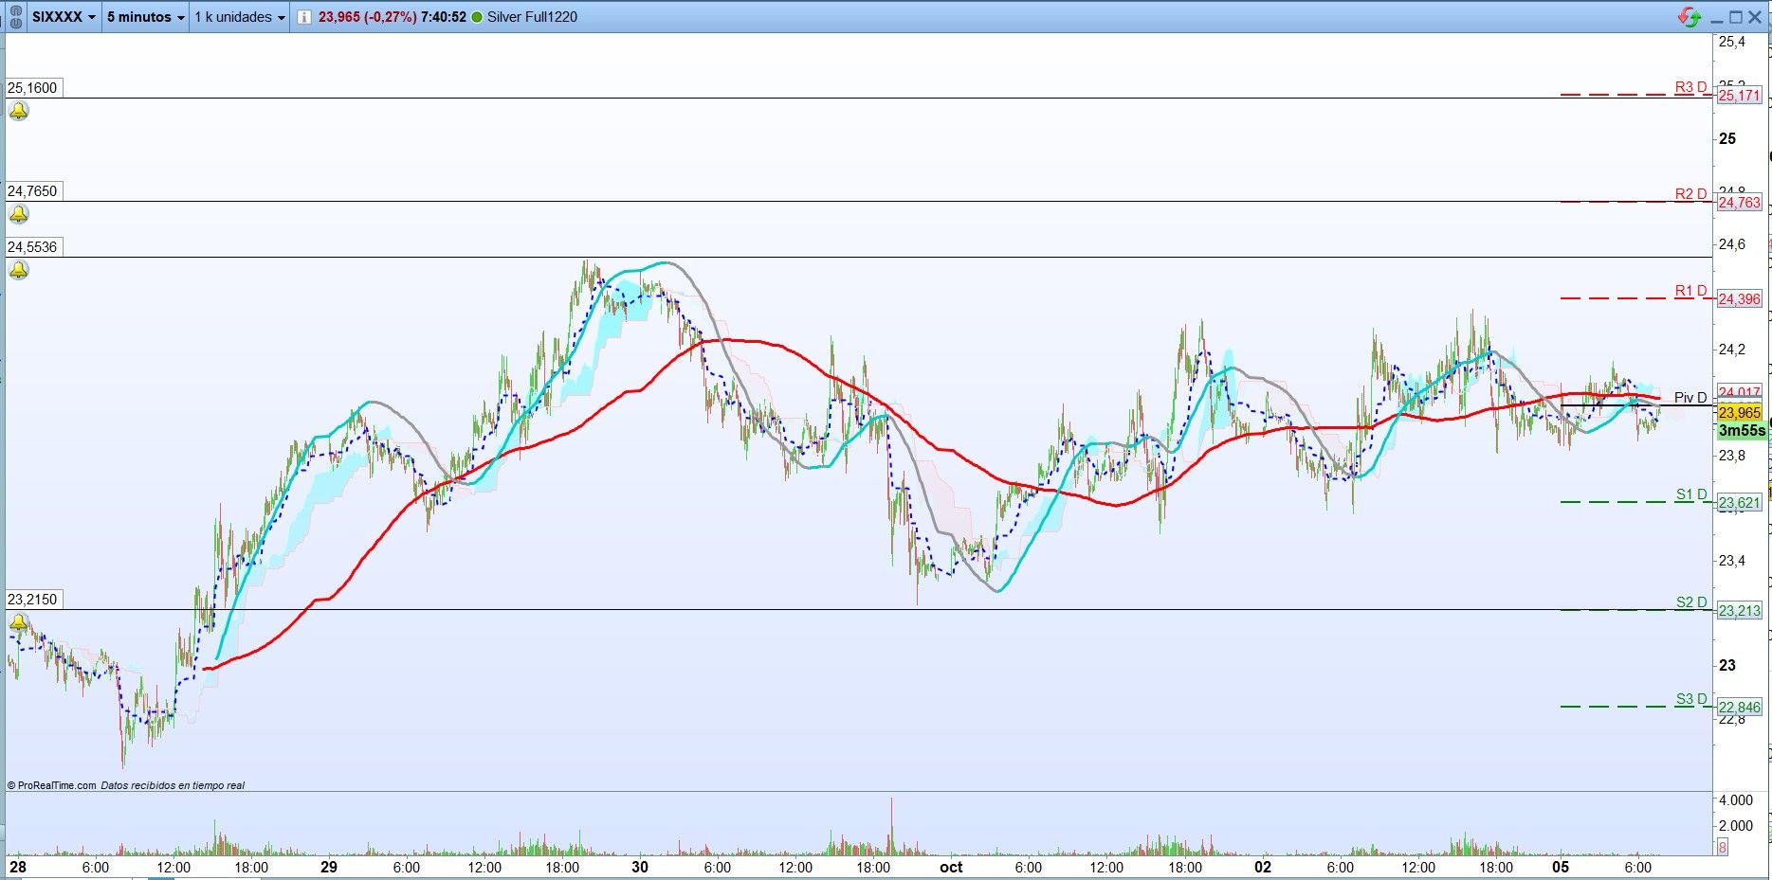This screenshot has width=1772, height=880.
Task: Select the 25,1600 alert line label
Action: point(32,88)
